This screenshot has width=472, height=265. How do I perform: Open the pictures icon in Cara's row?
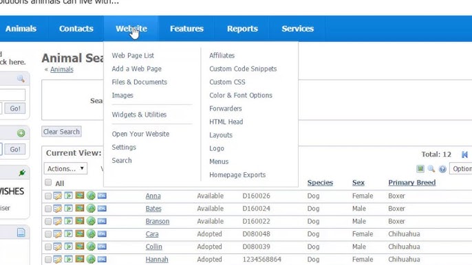(80, 233)
